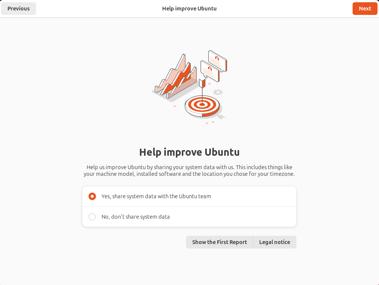The image size is (379, 285).
Task: Go back with the Previous button
Action: [x=19, y=9]
